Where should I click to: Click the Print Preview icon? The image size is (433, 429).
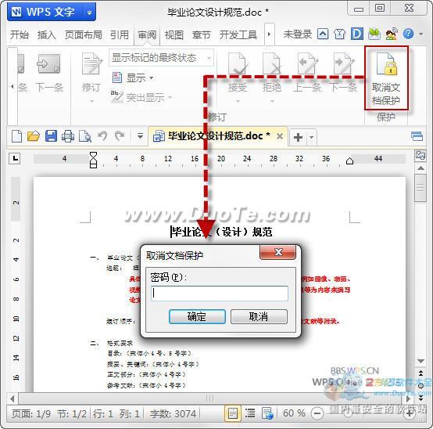point(84,136)
